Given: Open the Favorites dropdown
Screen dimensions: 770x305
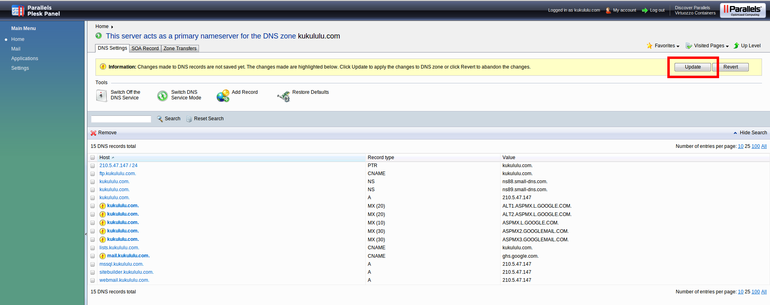Looking at the screenshot, I should (667, 46).
